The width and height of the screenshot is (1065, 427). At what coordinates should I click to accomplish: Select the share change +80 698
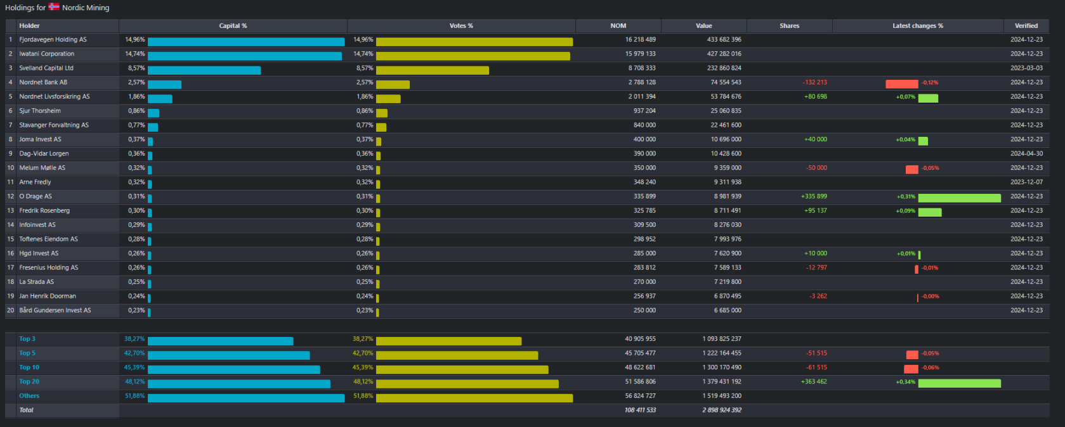[x=816, y=96]
